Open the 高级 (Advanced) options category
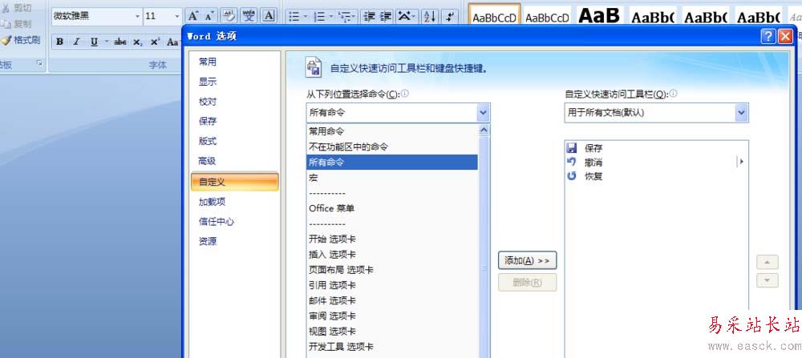 208,162
